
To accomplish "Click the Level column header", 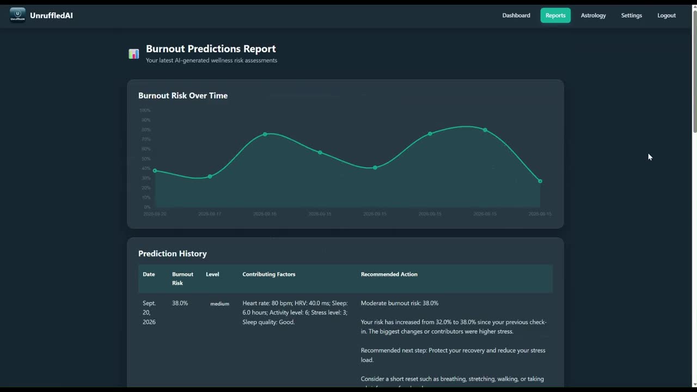I will coord(212,274).
